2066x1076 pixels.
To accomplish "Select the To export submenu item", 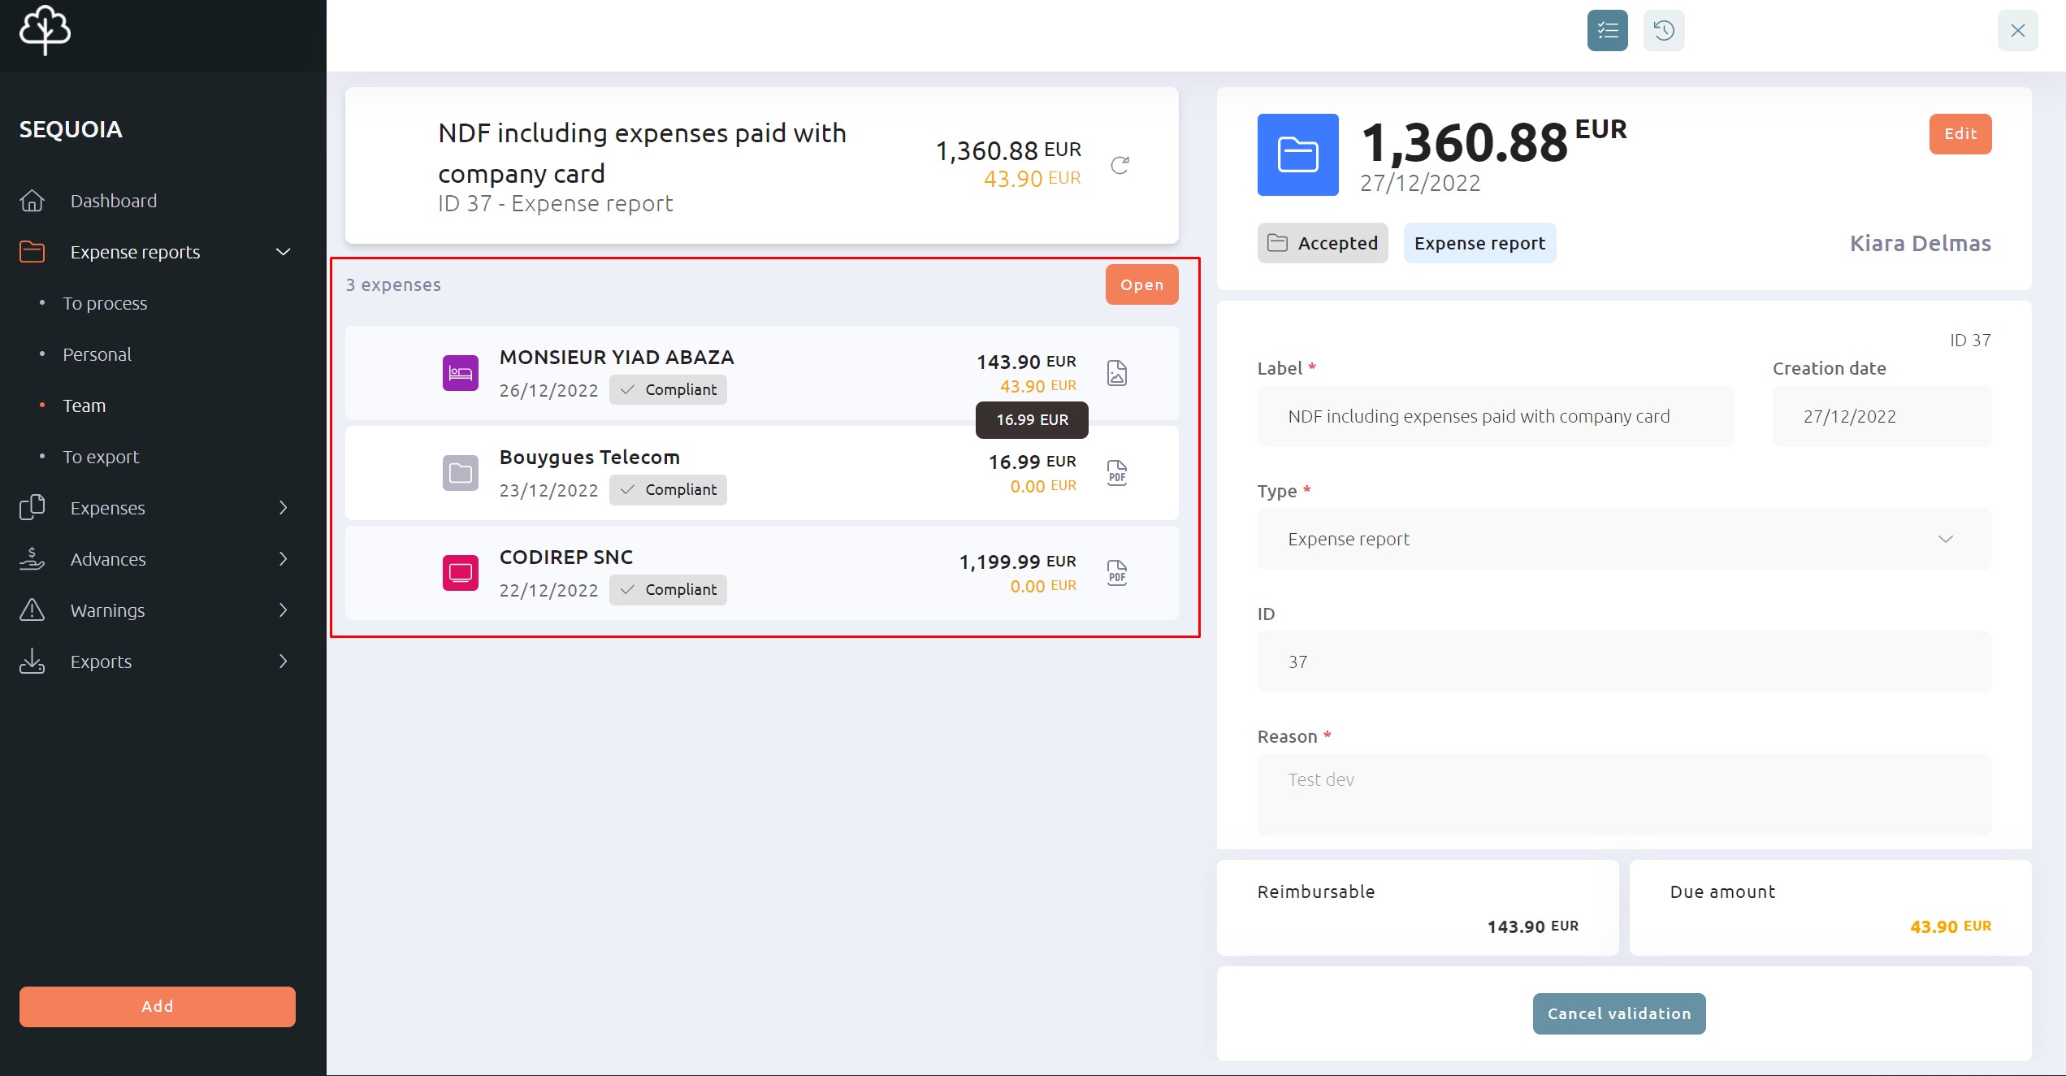I will (101, 457).
